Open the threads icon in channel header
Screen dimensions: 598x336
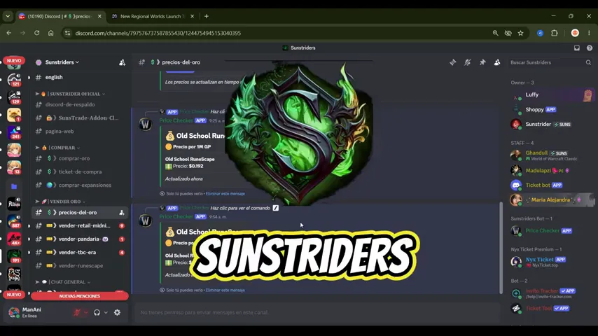(x=452, y=62)
